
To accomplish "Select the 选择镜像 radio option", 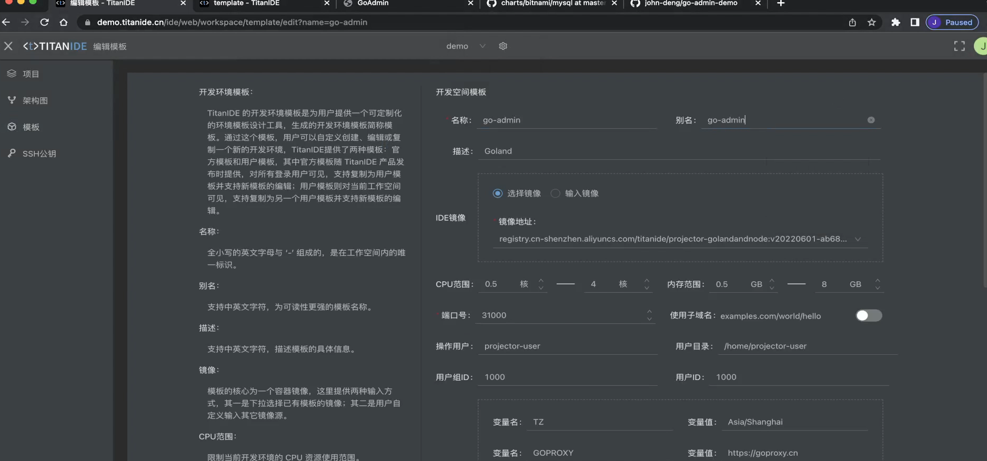I will coord(498,193).
